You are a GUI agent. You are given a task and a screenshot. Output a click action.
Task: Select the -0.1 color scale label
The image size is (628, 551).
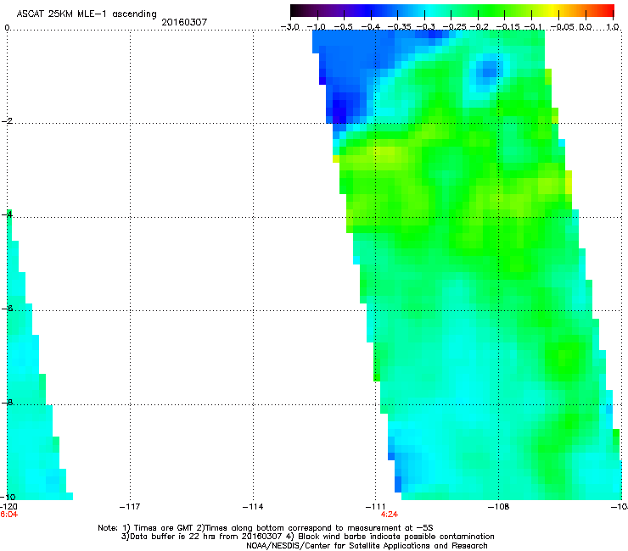533,27
